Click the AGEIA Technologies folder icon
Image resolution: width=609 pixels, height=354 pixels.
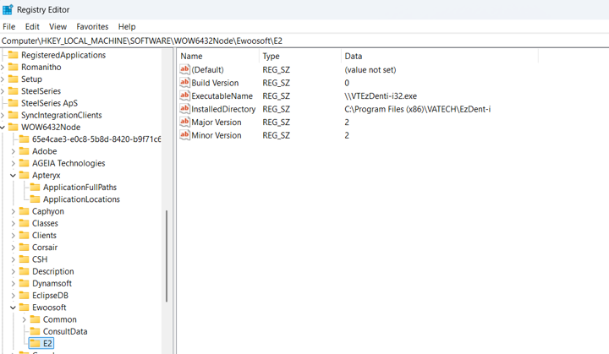coord(24,163)
